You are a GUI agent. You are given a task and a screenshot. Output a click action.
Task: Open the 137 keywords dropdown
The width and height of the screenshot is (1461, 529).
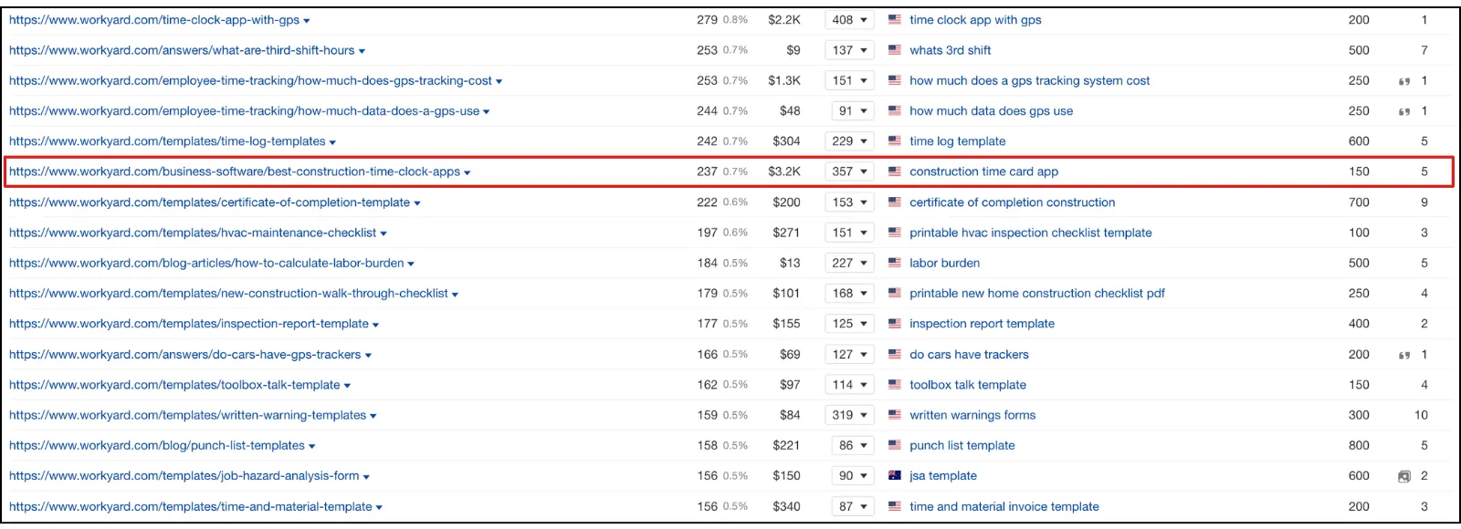pos(849,50)
